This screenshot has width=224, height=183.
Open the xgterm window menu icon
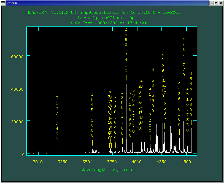coord(3,3)
